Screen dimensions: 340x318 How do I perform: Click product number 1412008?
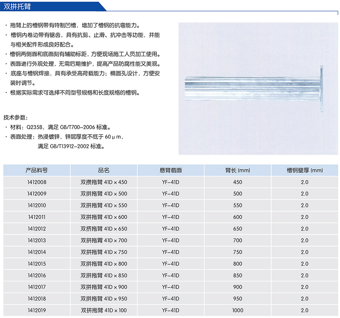pyautogui.click(x=37, y=182)
